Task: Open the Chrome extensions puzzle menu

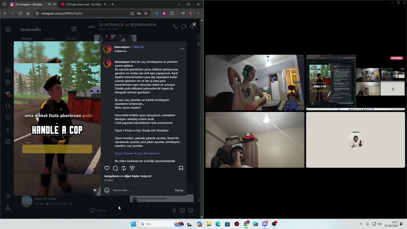Action: [x=172, y=13]
